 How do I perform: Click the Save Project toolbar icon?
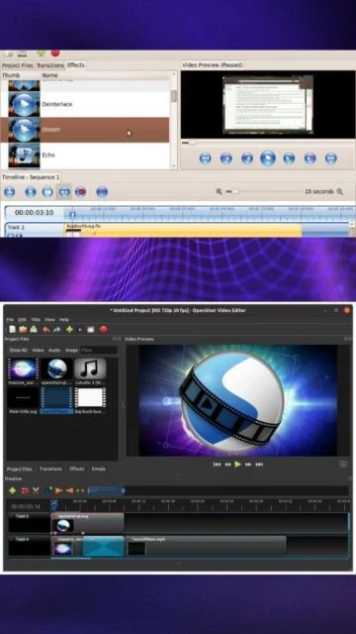pyautogui.click(x=34, y=330)
